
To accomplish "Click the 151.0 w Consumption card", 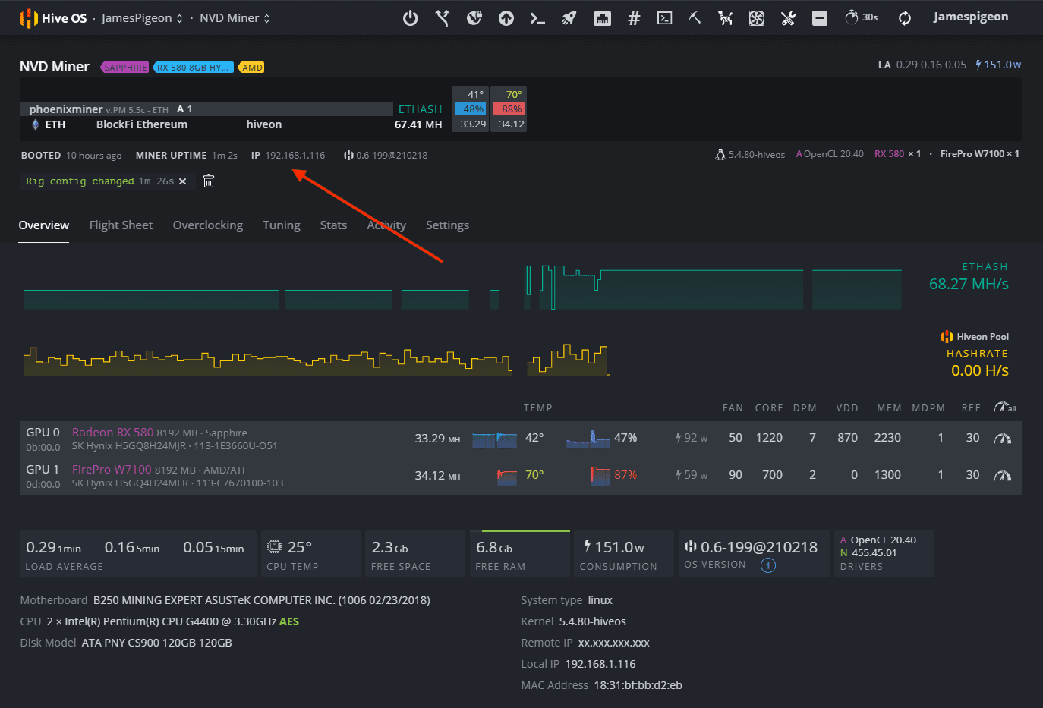I will pos(624,554).
